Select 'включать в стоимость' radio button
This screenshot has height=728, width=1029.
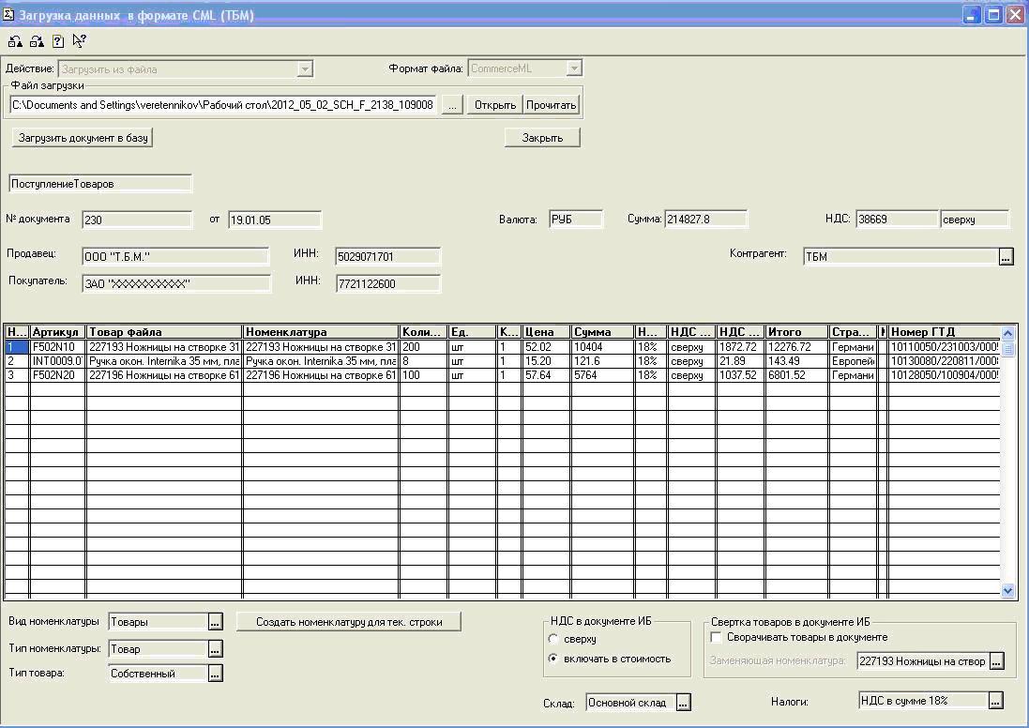pyautogui.click(x=554, y=659)
